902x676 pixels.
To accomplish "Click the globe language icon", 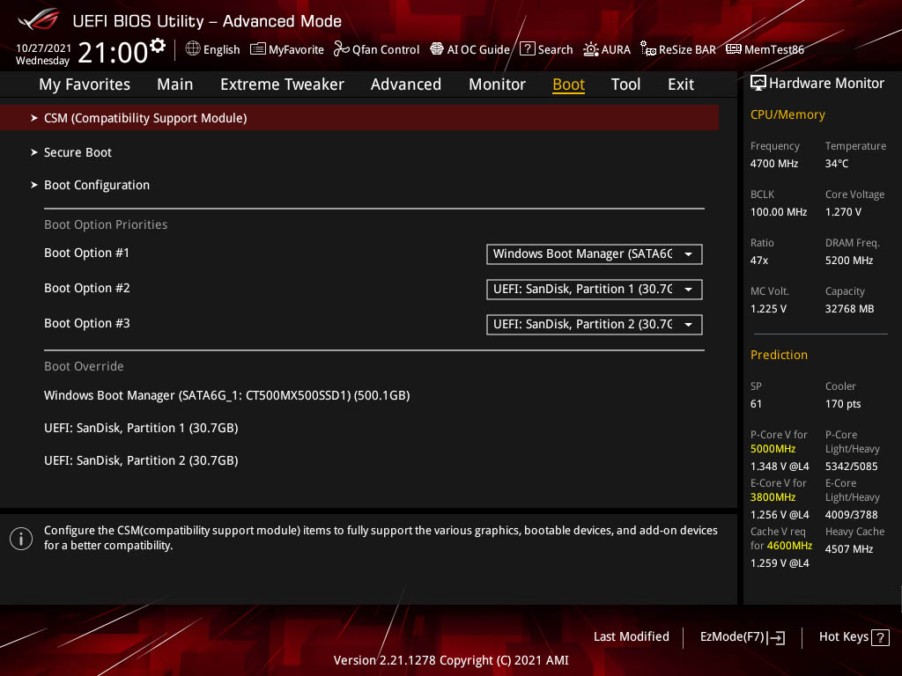I will (193, 49).
